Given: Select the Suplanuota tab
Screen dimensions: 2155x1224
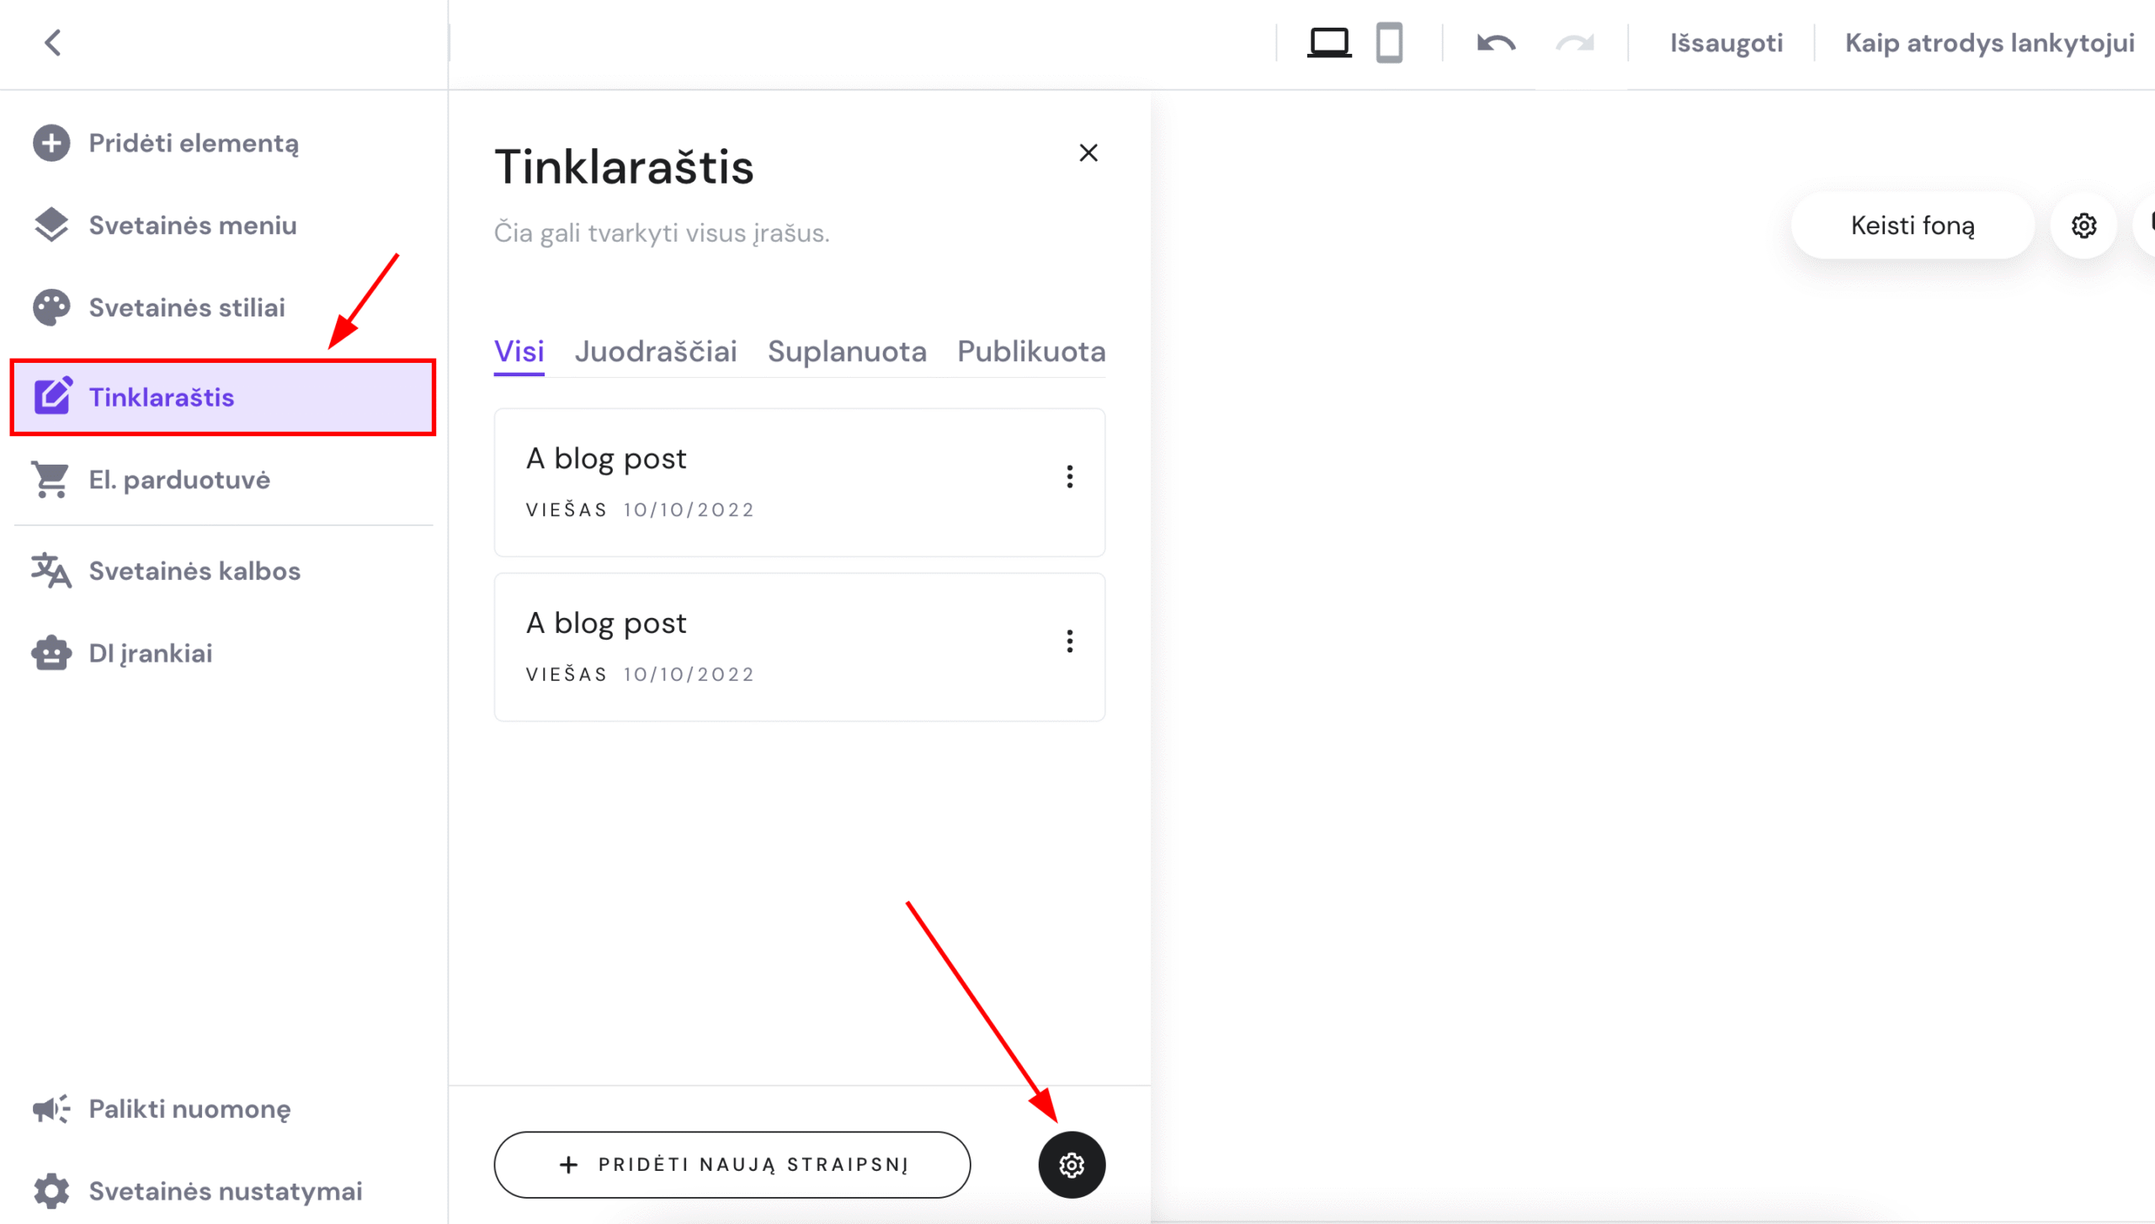Looking at the screenshot, I should tap(846, 351).
